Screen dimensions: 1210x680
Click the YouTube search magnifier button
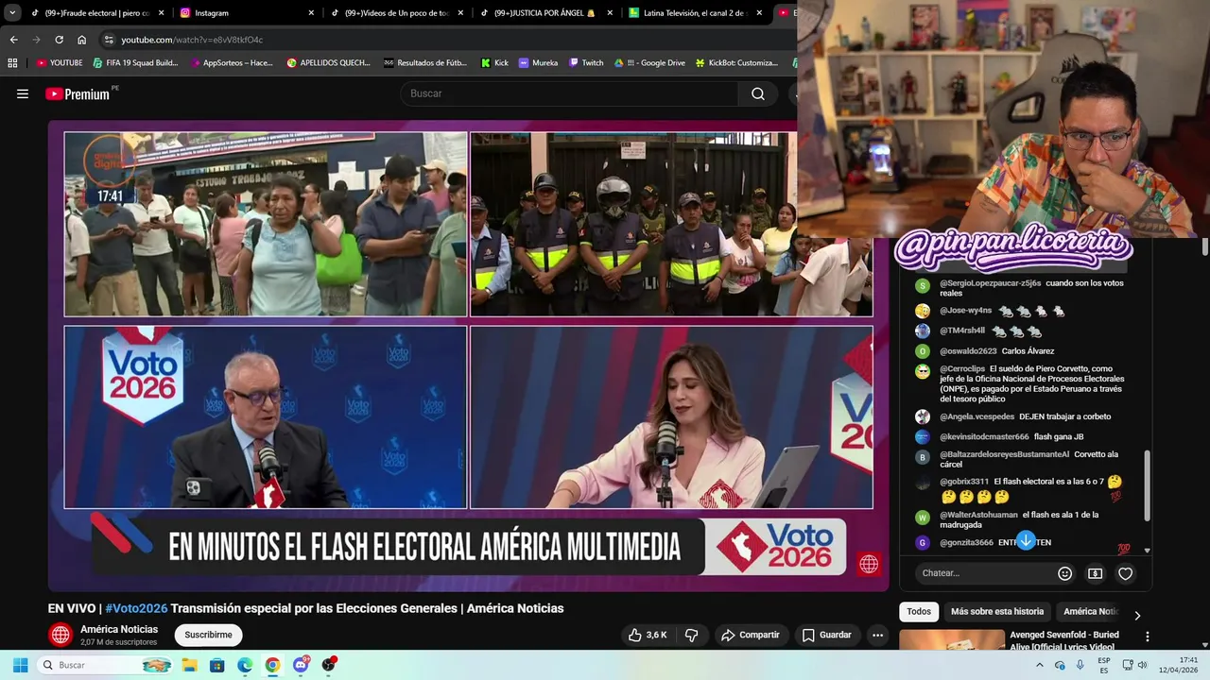(x=758, y=93)
